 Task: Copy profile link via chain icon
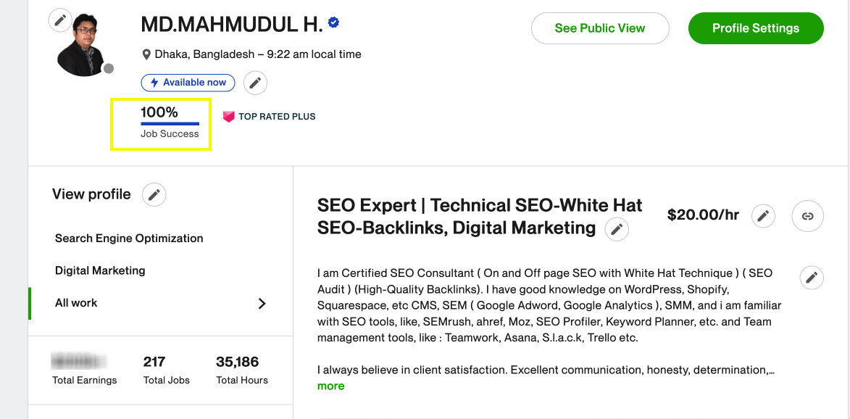(x=808, y=216)
